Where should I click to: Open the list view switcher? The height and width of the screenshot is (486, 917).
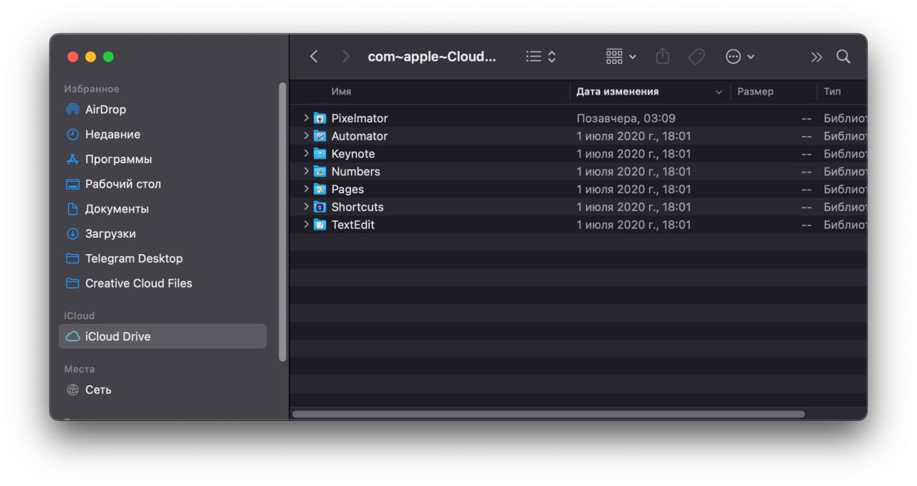(541, 57)
